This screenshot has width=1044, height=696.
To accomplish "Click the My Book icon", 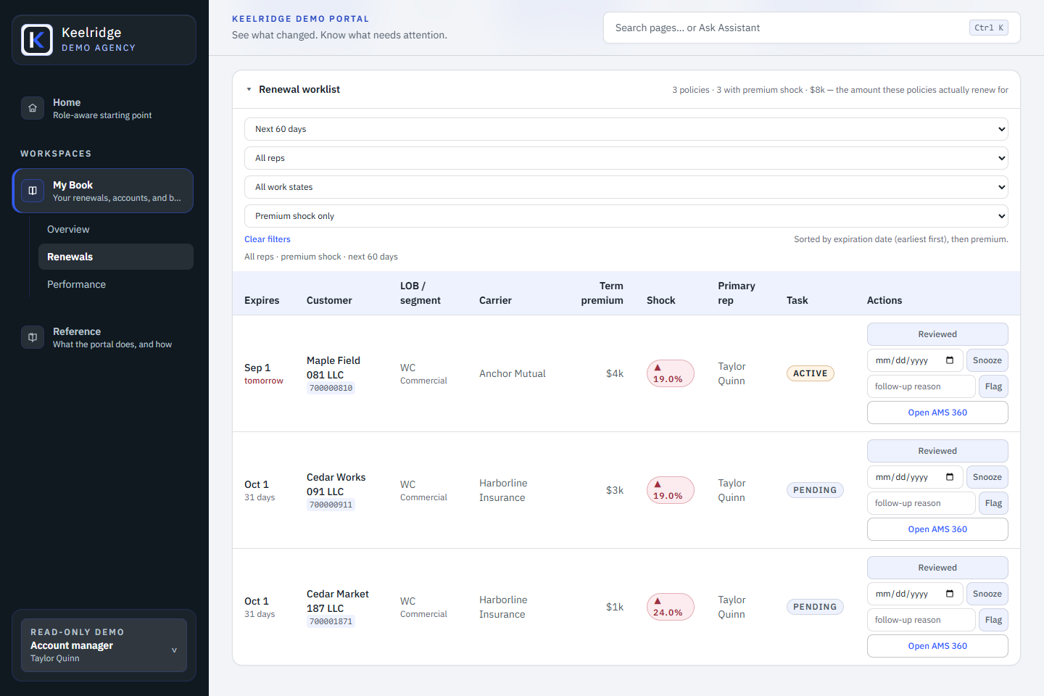I will point(33,191).
